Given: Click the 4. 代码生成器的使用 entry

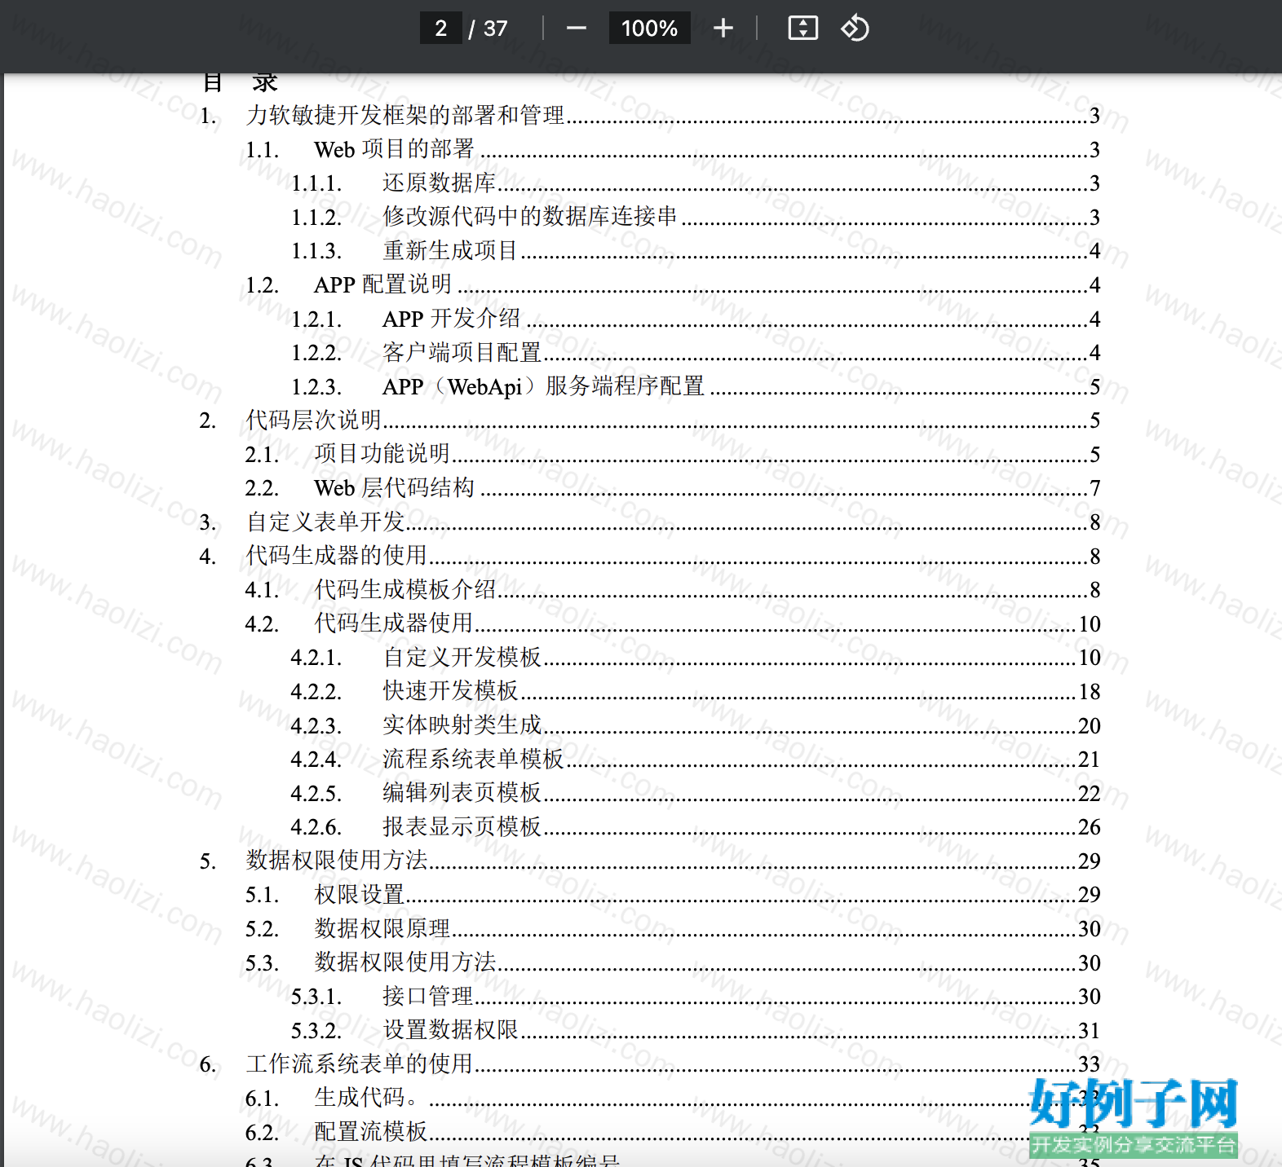Looking at the screenshot, I should (650, 557).
